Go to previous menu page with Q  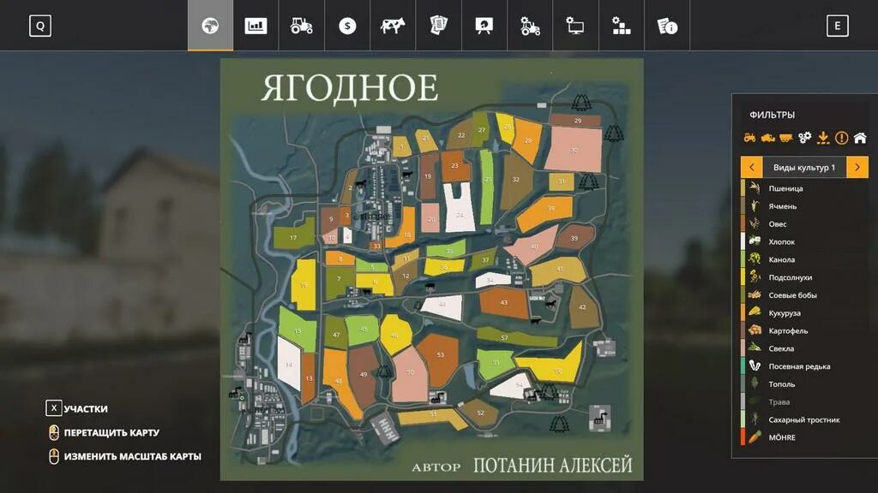[40, 26]
